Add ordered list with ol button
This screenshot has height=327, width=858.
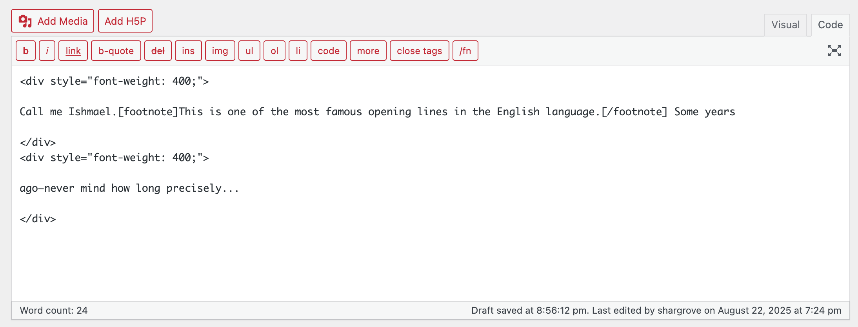point(274,51)
